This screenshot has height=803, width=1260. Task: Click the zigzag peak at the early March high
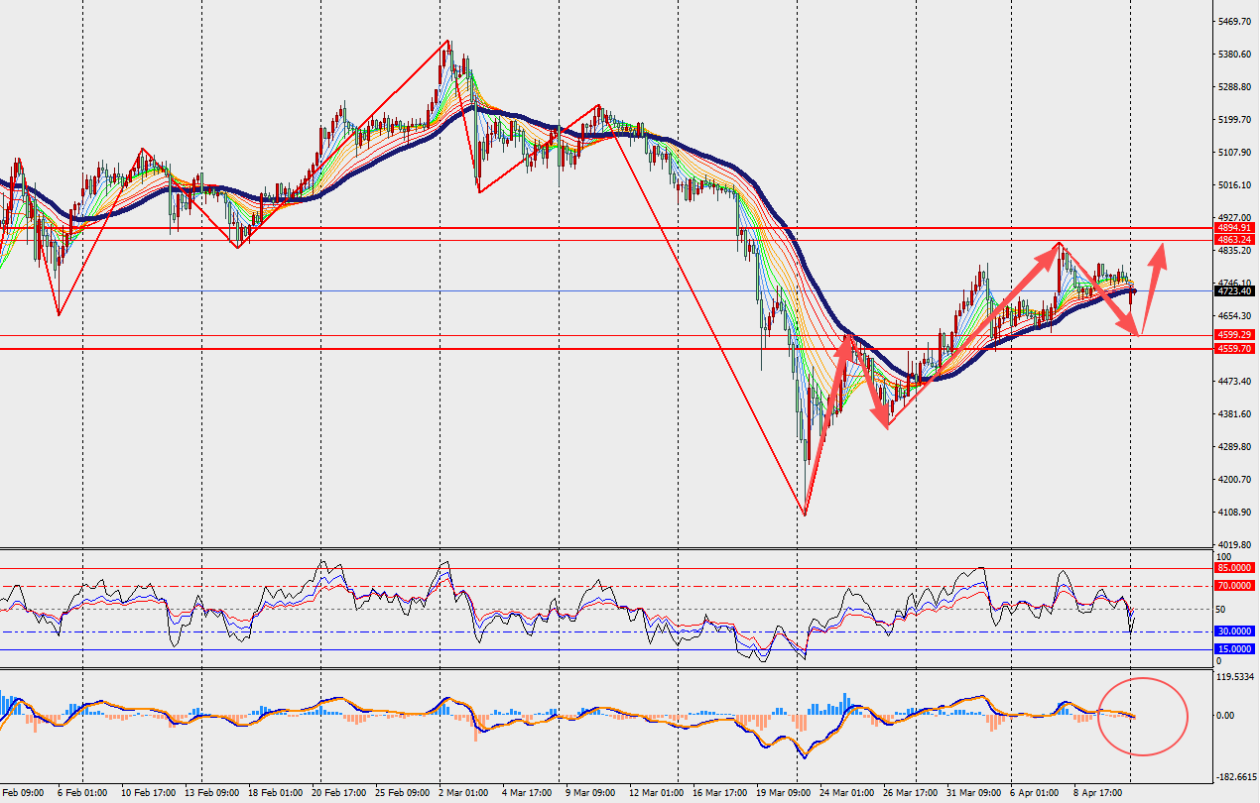click(x=448, y=42)
